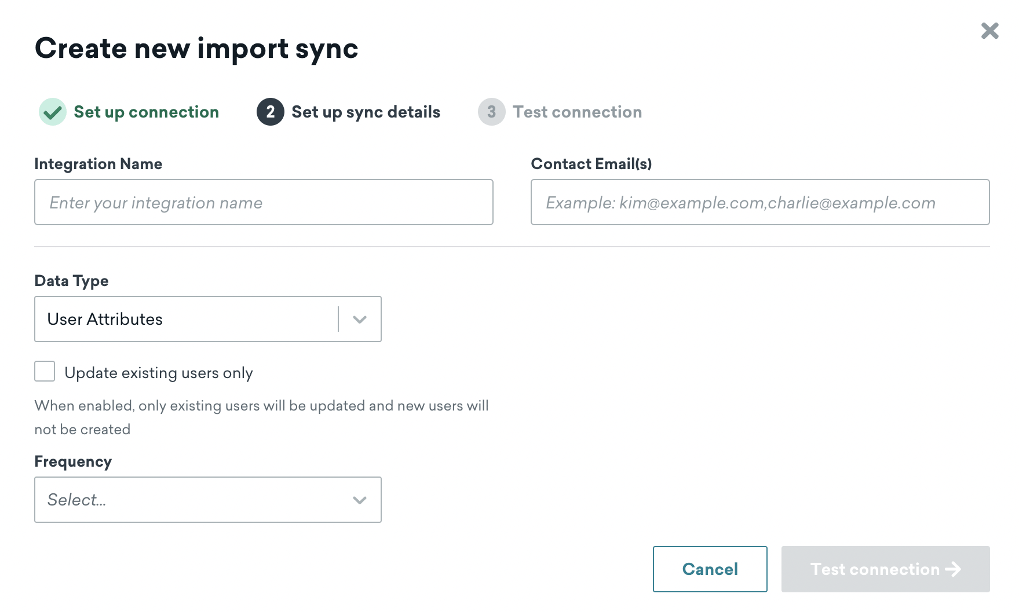
Task: Click the Update existing users only label text
Action: click(x=159, y=373)
